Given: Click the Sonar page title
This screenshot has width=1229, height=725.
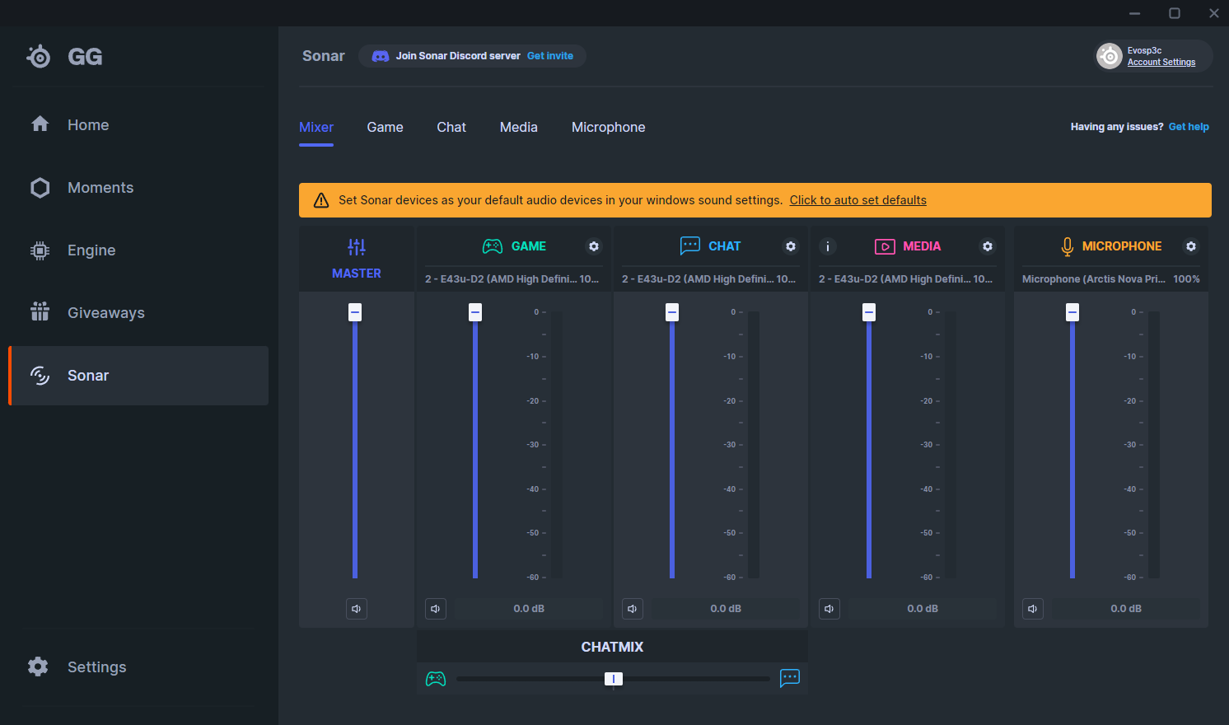Looking at the screenshot, I should click(x=324, y=56).
